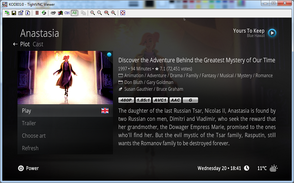This screenshot has height=183, width=294.
Task: Switch VNC viewer to full screen
Action: click(123, 13)
